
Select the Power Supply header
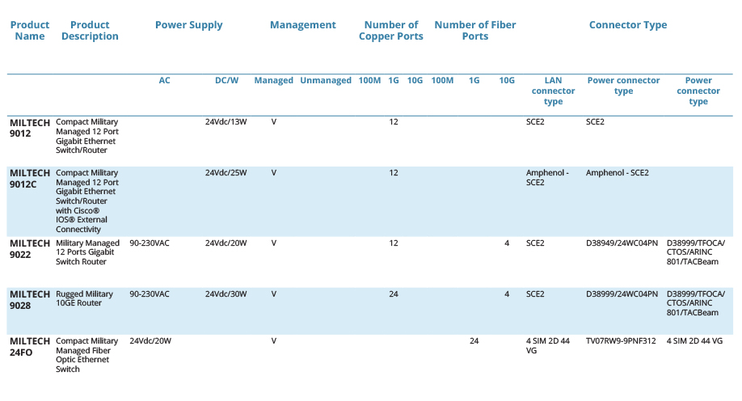click(x=189, y=25)
